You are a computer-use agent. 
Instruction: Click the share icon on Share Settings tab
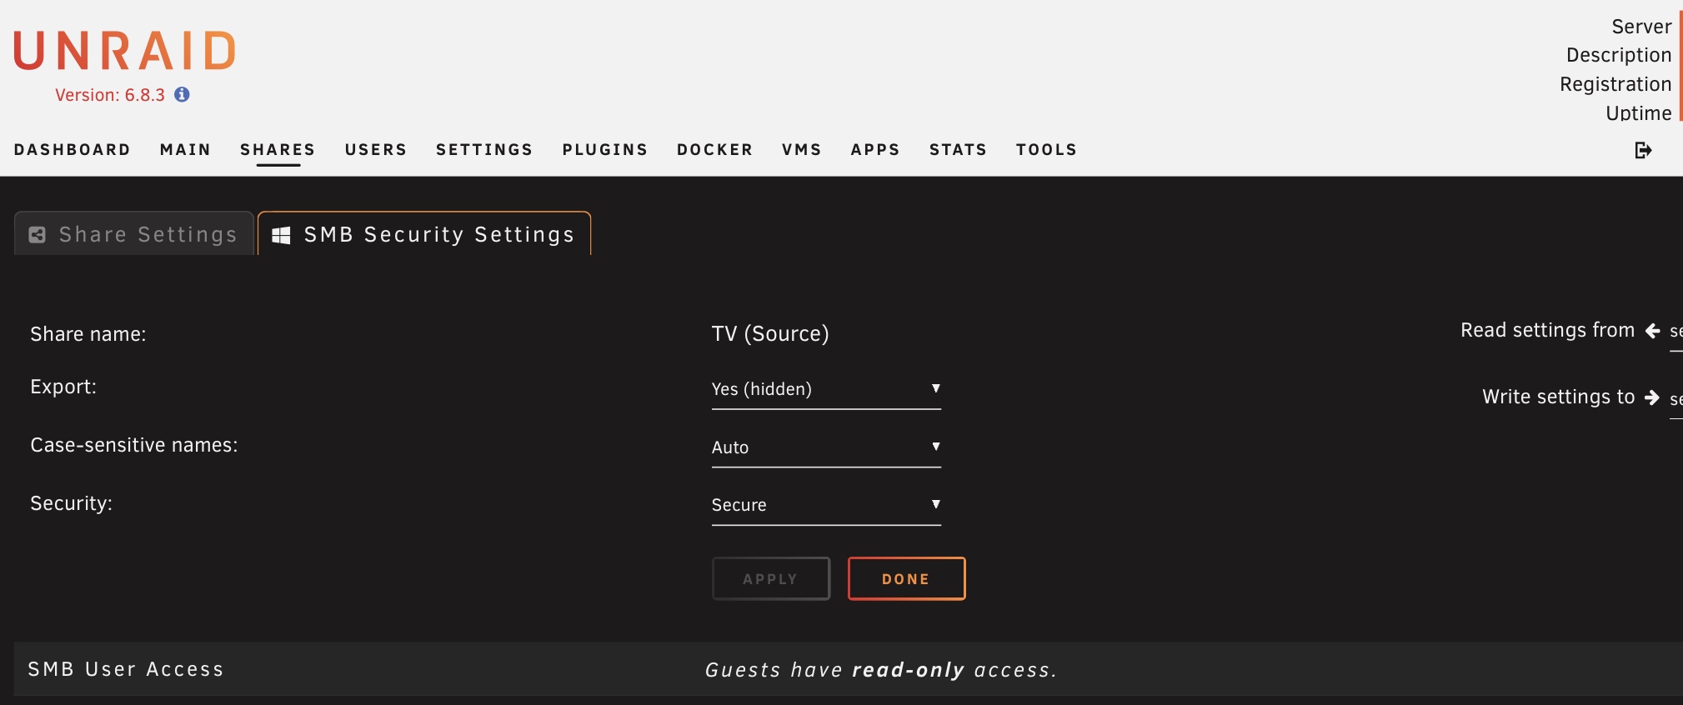38,235
